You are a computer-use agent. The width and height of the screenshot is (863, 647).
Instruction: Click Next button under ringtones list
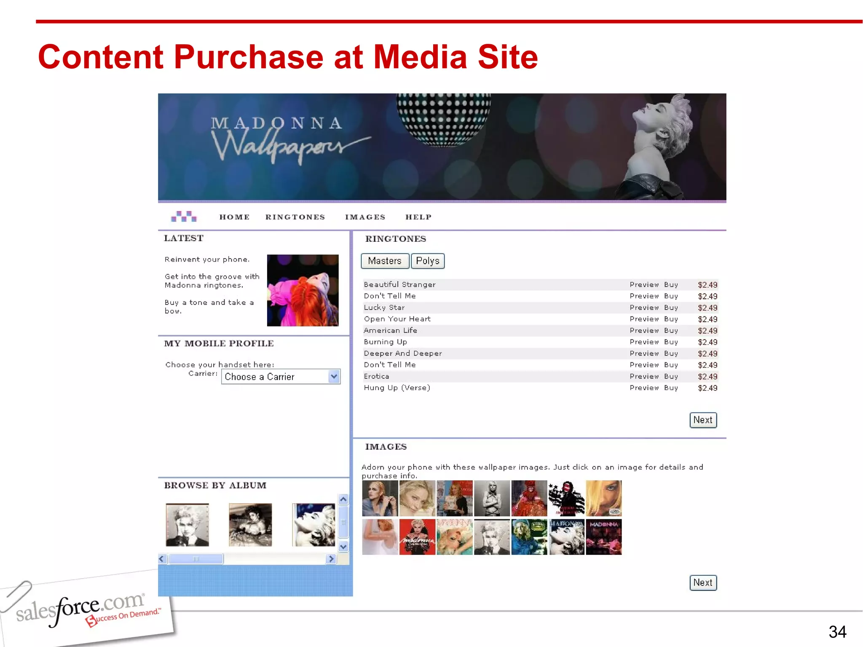click(x=703, y=420)
